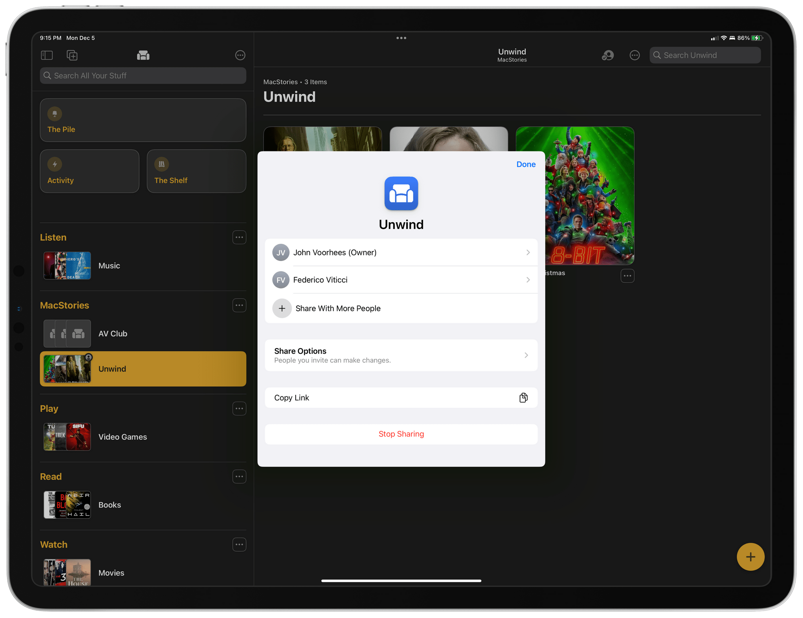Select the AV Club list

pyautogui.click(x=143, y=334)
